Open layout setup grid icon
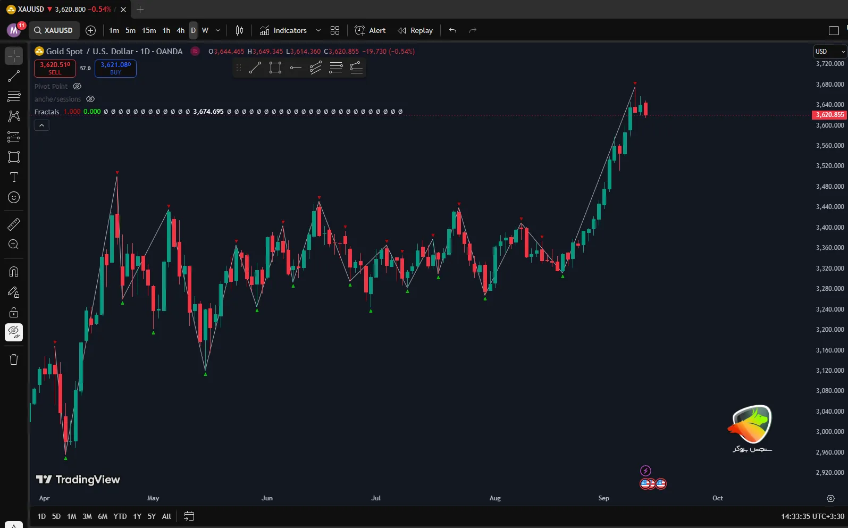Screen dimensions: 848x528 pos(335,30)
